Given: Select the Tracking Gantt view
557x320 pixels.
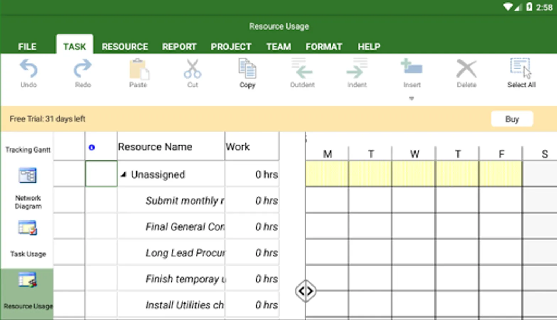Looking at the screenshot, I should coord(28,150).
